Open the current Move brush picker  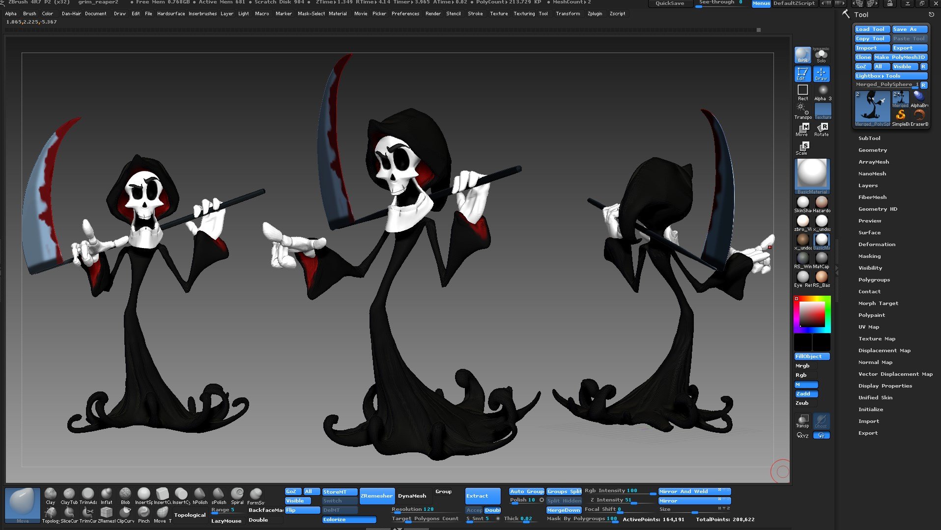pyautogui.click(x=23, y=505)
